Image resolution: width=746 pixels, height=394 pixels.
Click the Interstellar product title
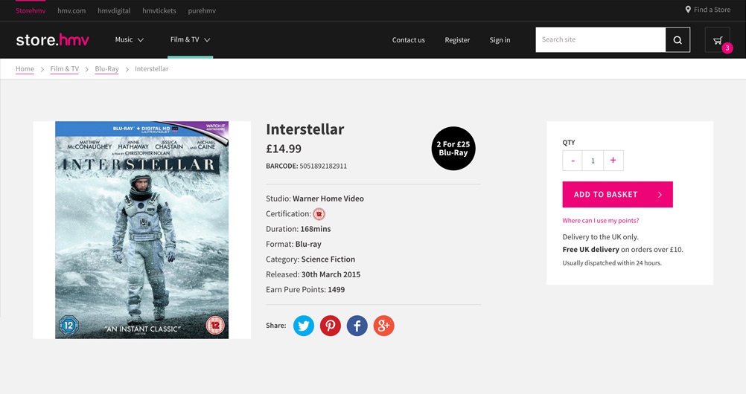305,129
